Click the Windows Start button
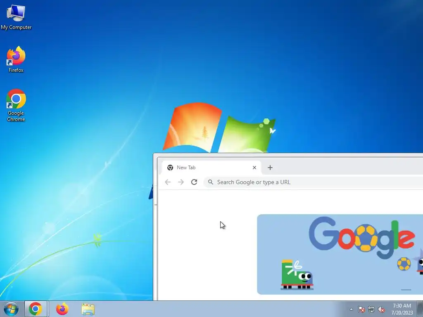Screen dimensions: 423x317 coord(11,309)
